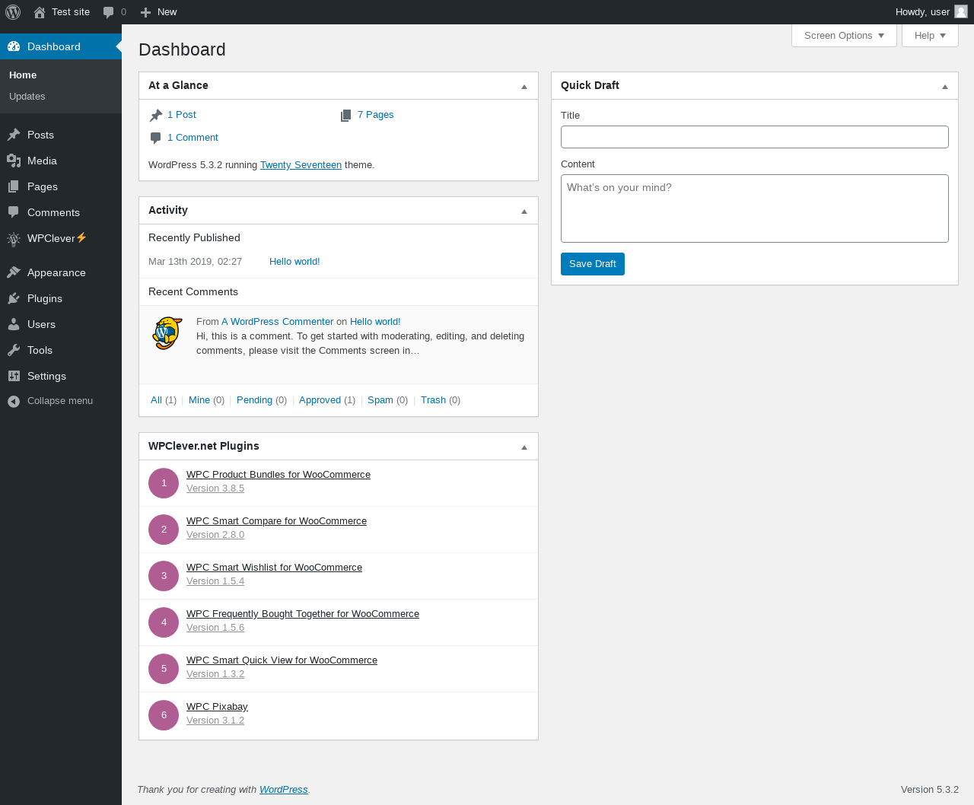Open WPC Smart Wishlist for WooCommerce link

(x=274, y=568)
